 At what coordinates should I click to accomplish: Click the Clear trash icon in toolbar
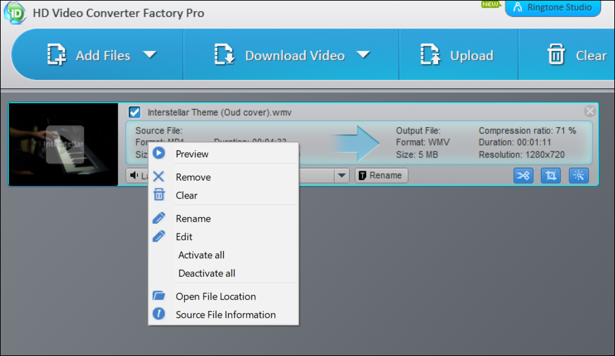tap(556, 54)
